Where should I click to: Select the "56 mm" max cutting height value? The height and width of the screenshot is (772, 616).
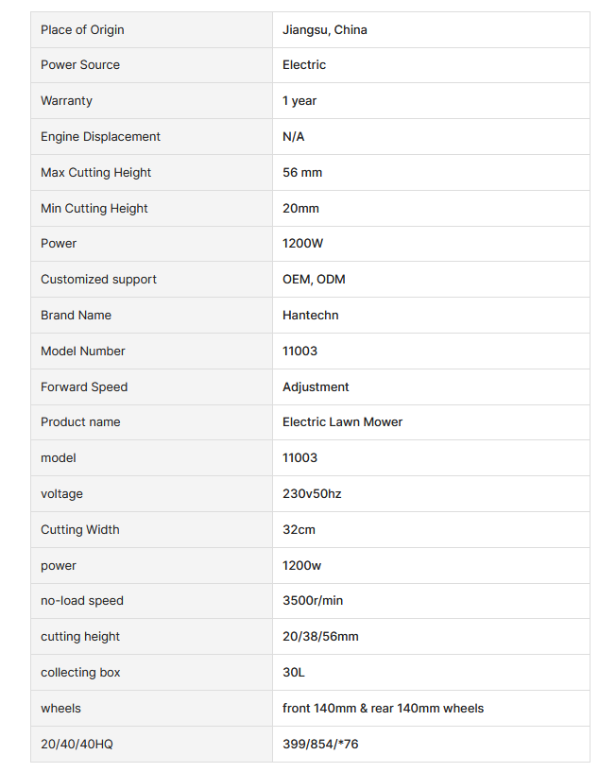coord(303,173)
